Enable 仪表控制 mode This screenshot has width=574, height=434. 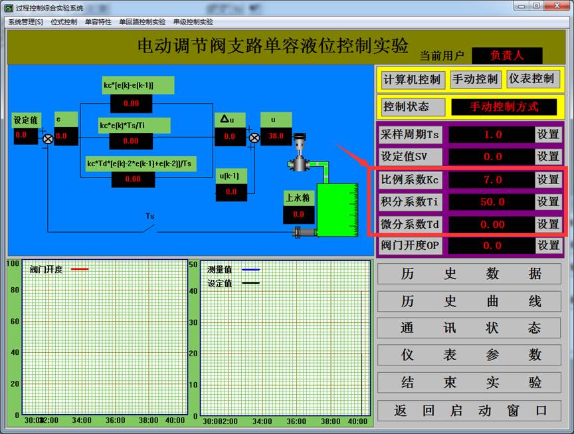(x=531, y=79)
